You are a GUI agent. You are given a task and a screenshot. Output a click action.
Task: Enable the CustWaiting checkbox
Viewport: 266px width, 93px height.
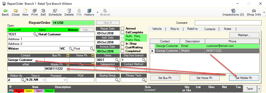coord(123,47)
